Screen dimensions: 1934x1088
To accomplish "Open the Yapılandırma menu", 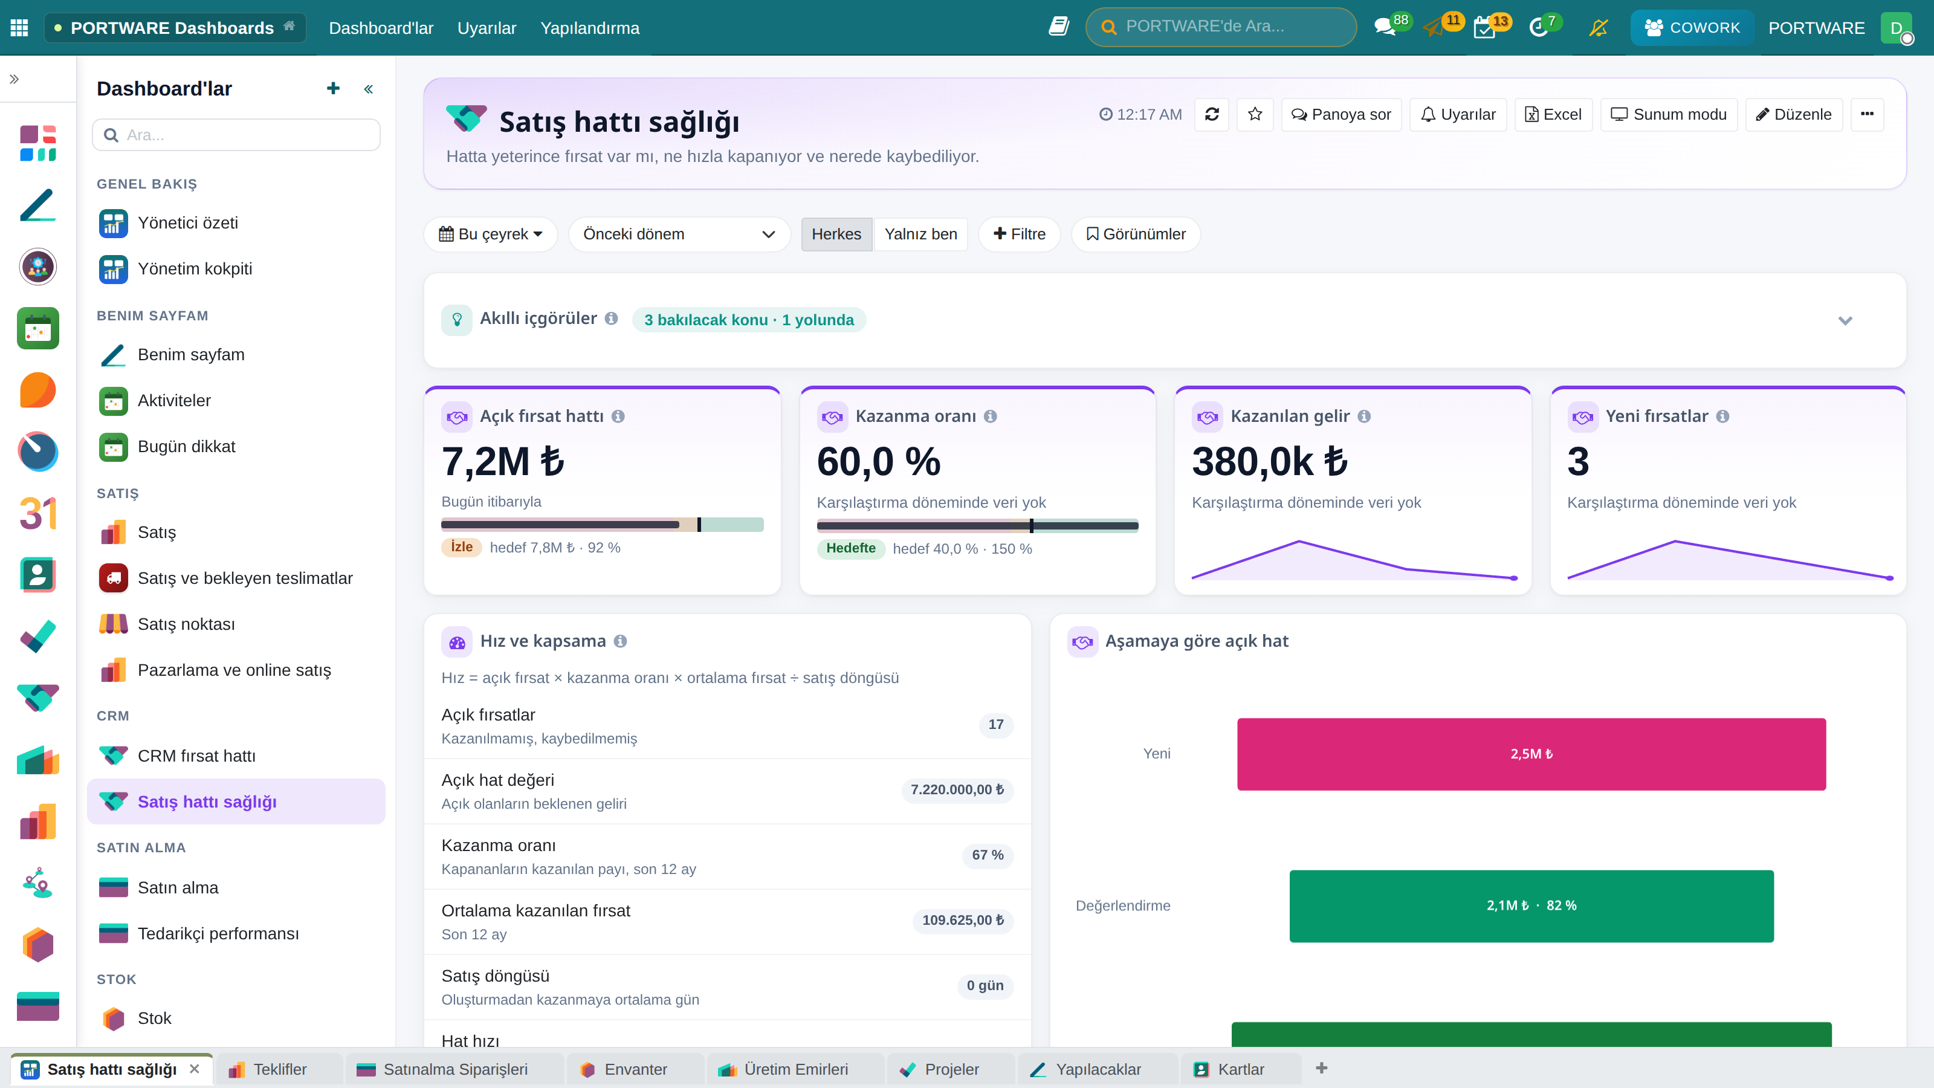I will click(x=589, y=28).
